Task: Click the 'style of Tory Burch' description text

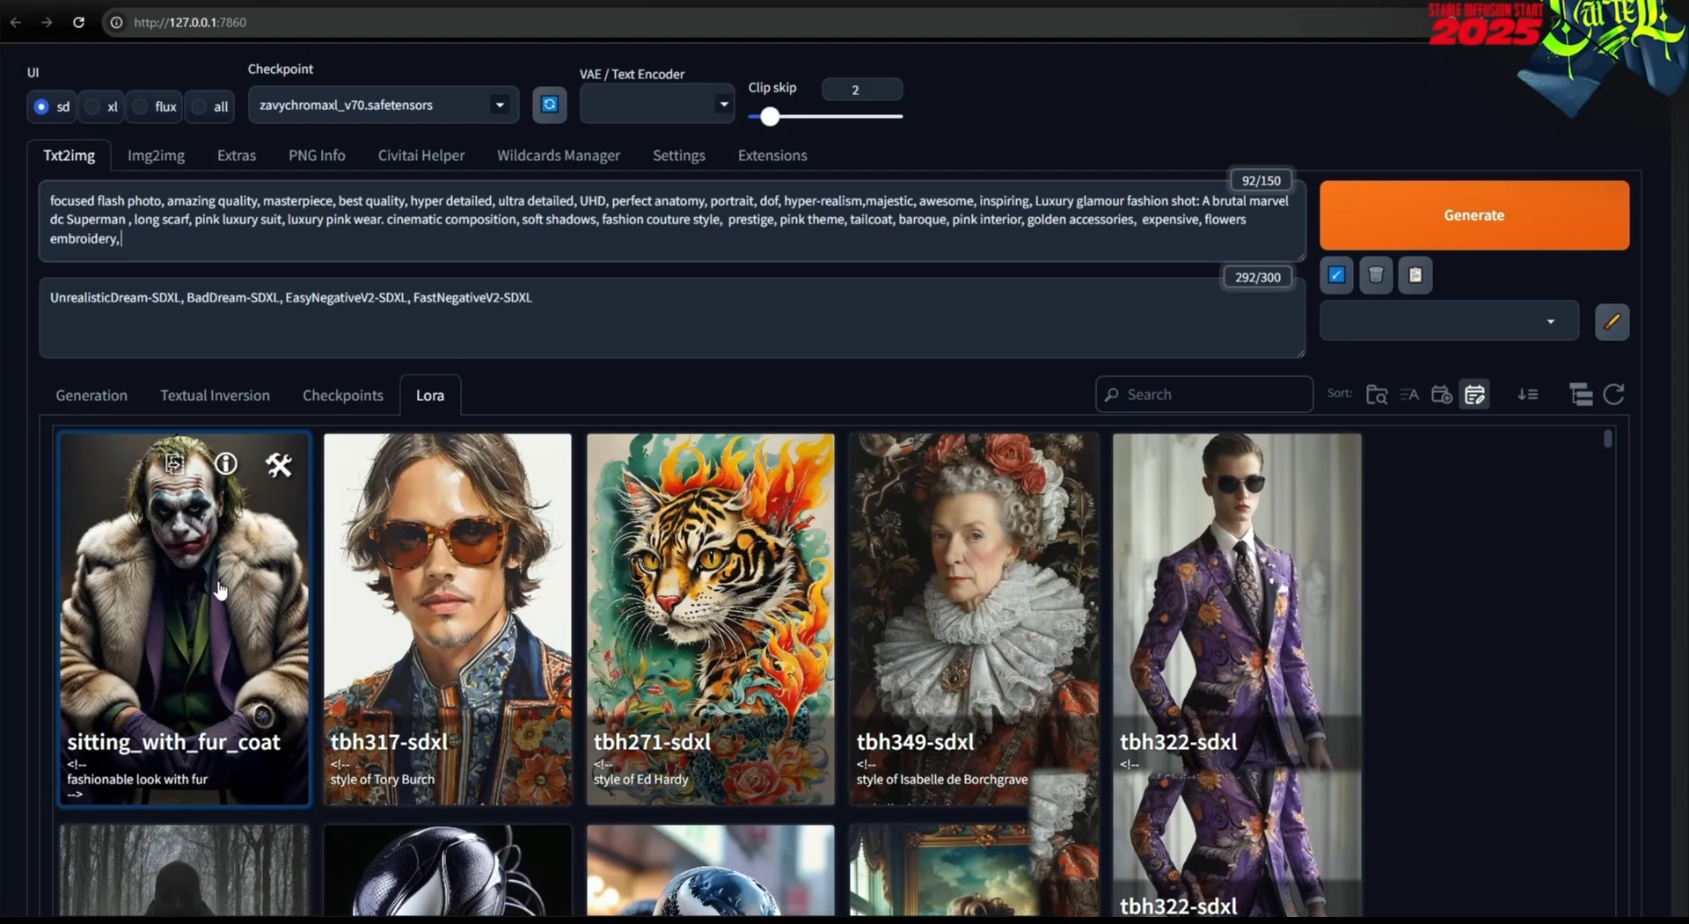Action: tap(383, 780)
